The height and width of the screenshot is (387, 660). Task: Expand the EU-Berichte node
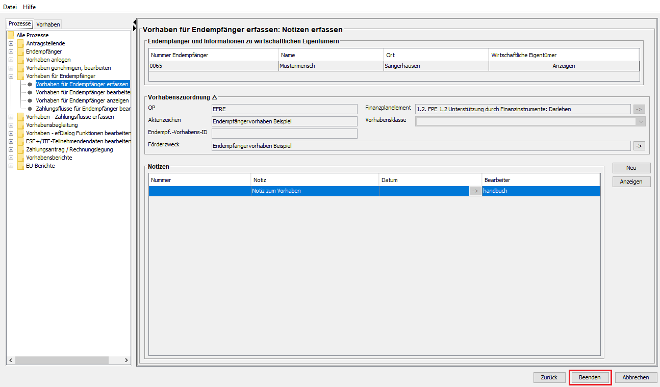(11, 166)
